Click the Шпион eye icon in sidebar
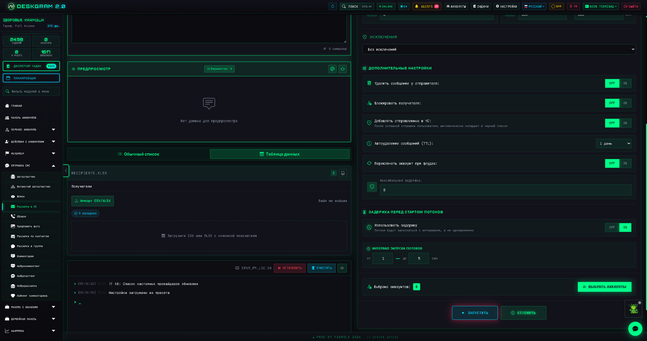This screenshot has width=647, height=341. (13, 197)
